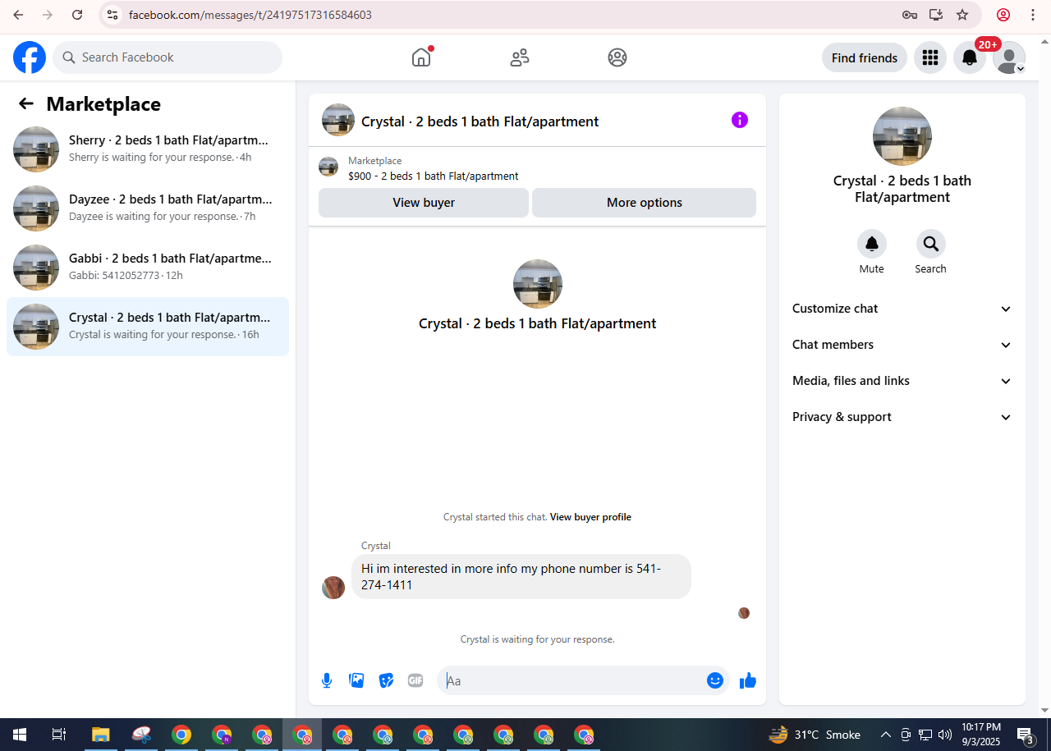Click browser back arrow

[18, 15]
